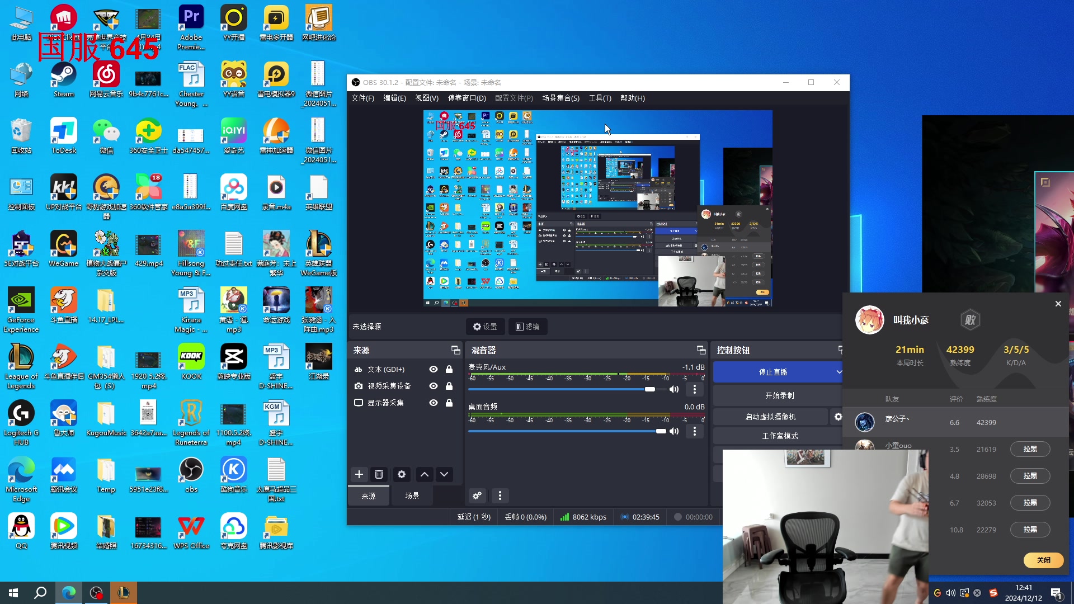Pop out the 混音器 dock panel
This screenshot has height=604, width=1074.
(701, 350)
